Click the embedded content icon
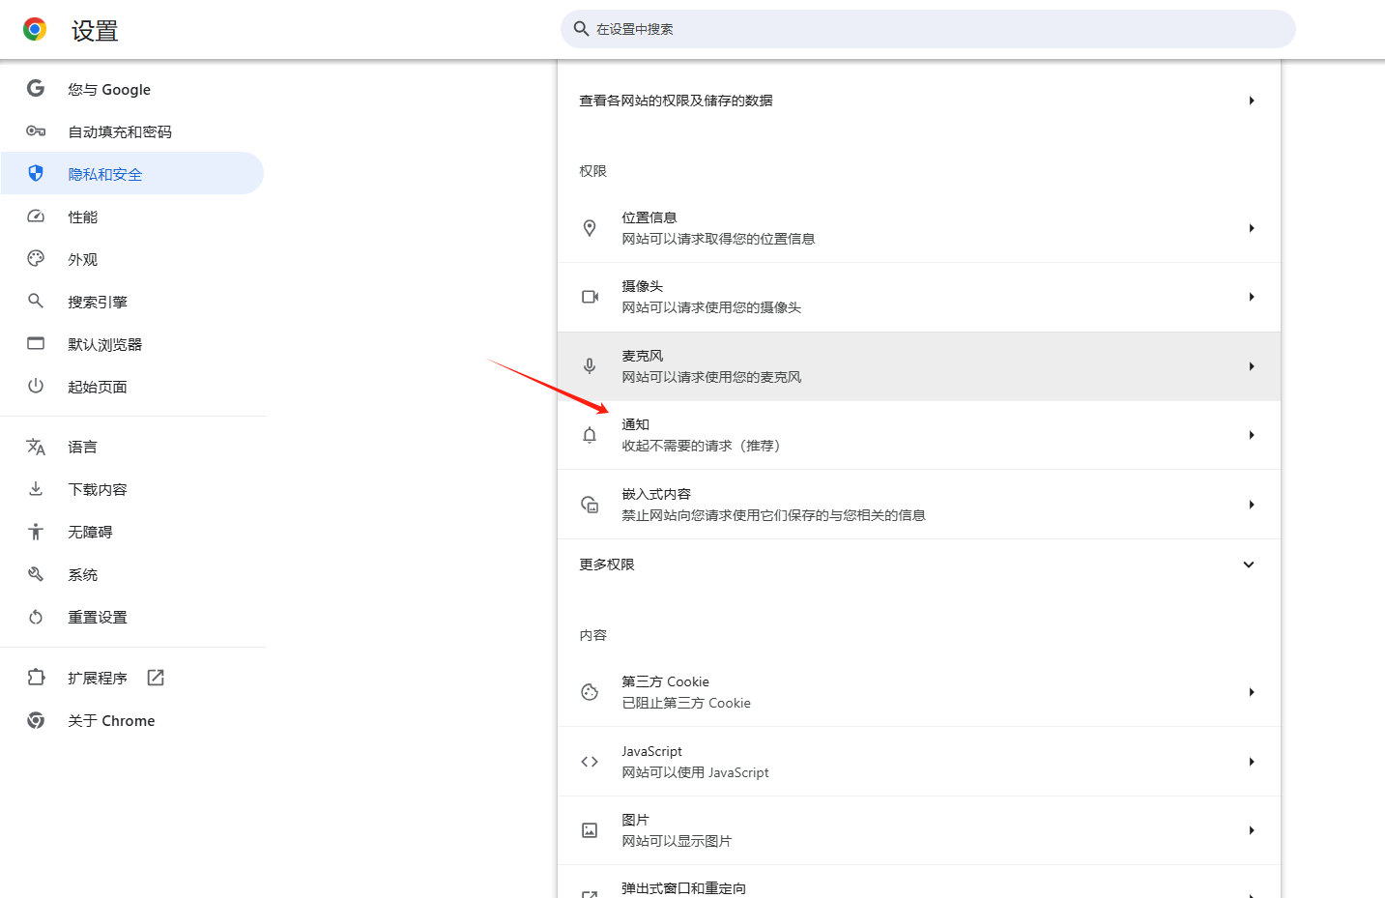Viewport: 1385px width, 898px height. (590, 505)
